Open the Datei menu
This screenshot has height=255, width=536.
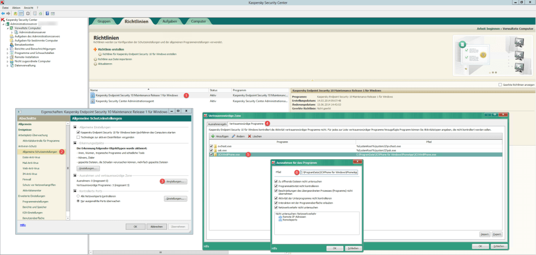[5, 7]
